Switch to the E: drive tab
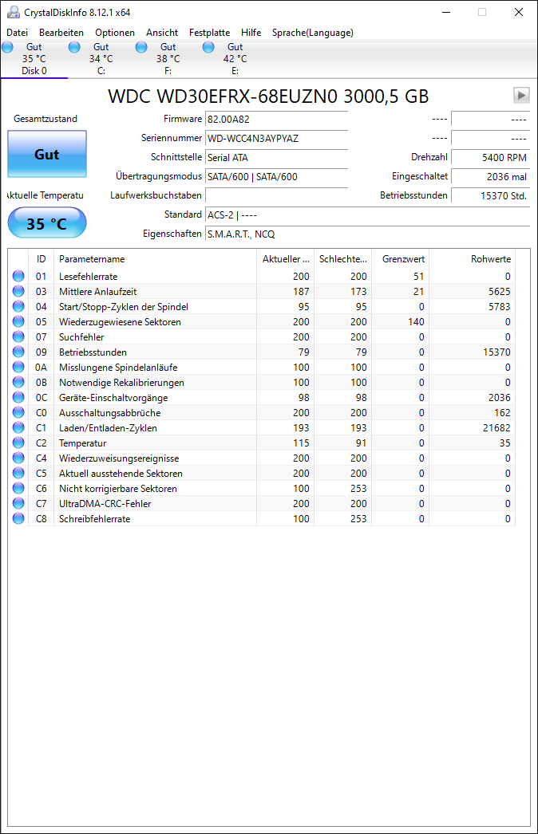The width and height of the screenshot is (538, 834). (235, 58)
